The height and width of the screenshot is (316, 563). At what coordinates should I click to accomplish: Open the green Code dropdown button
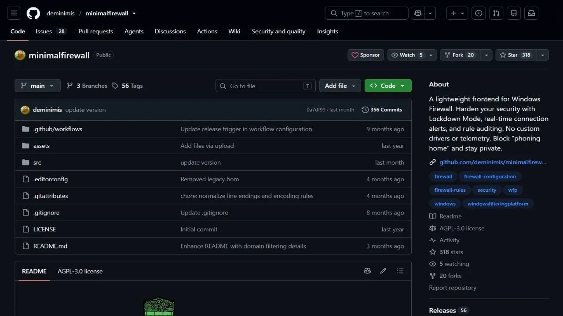pyautogui.click(x=388, y=86)
